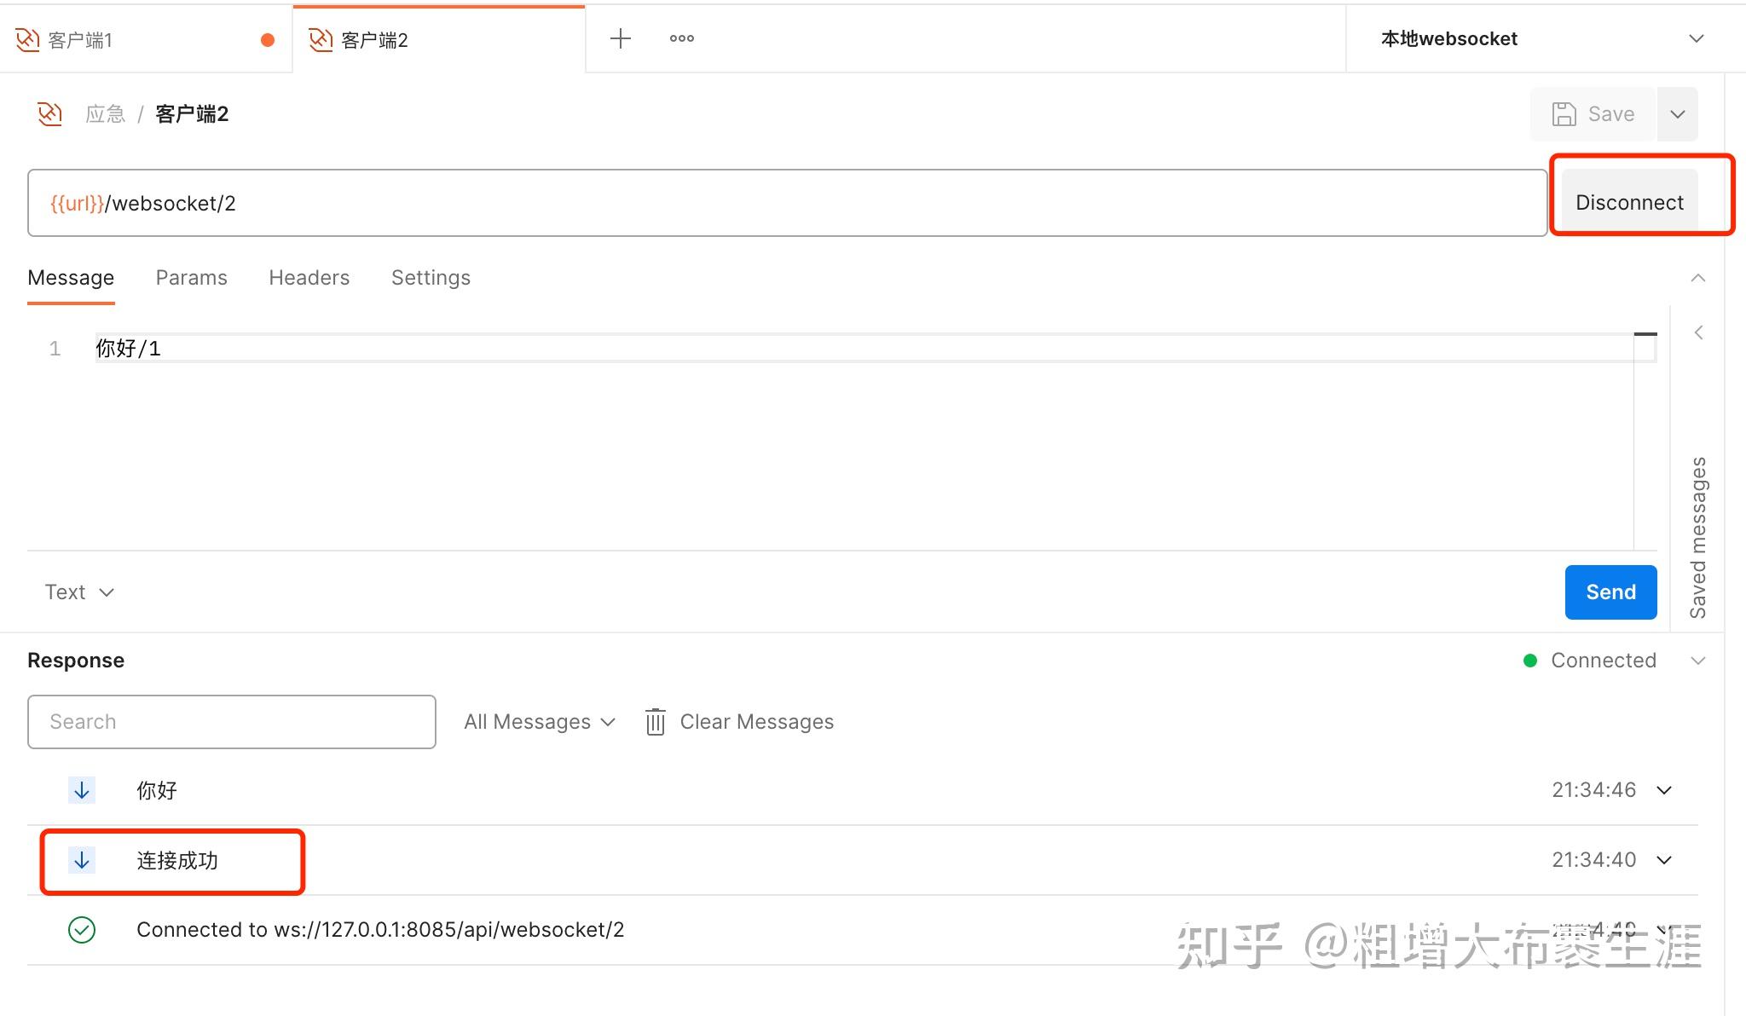Select the Connected to ws://127.0.0.1:8085 message
The height and width of the screenshot is (1016, 1746).
pos(380,930)
